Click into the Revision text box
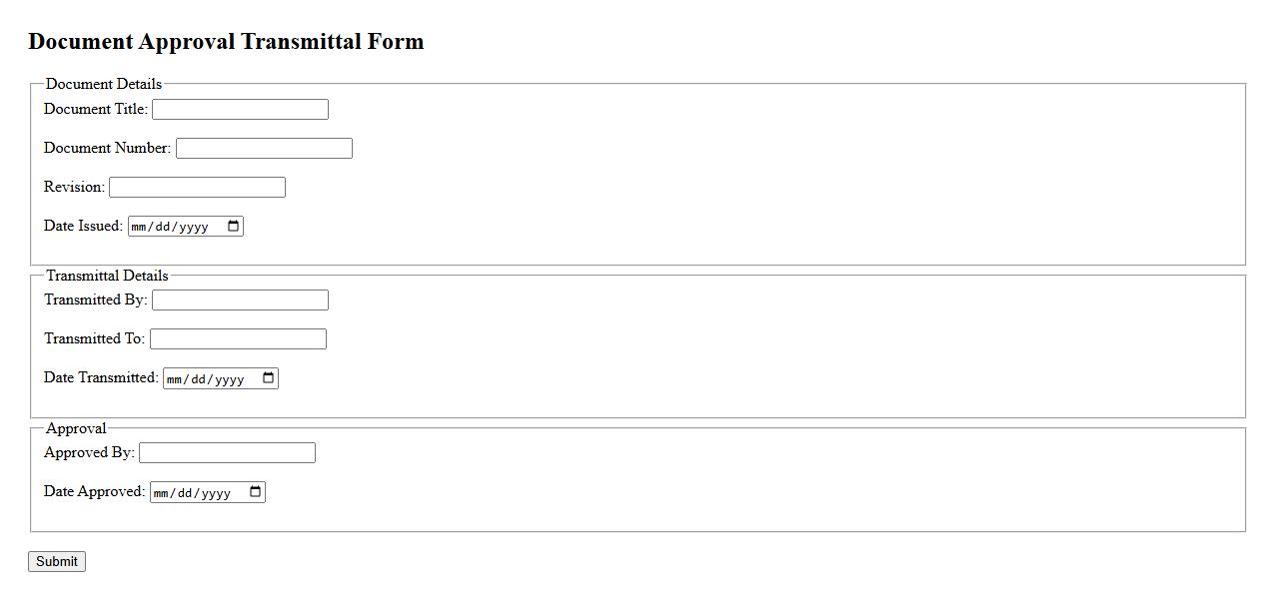1277x600 pixels. click(x=197, y=188)
